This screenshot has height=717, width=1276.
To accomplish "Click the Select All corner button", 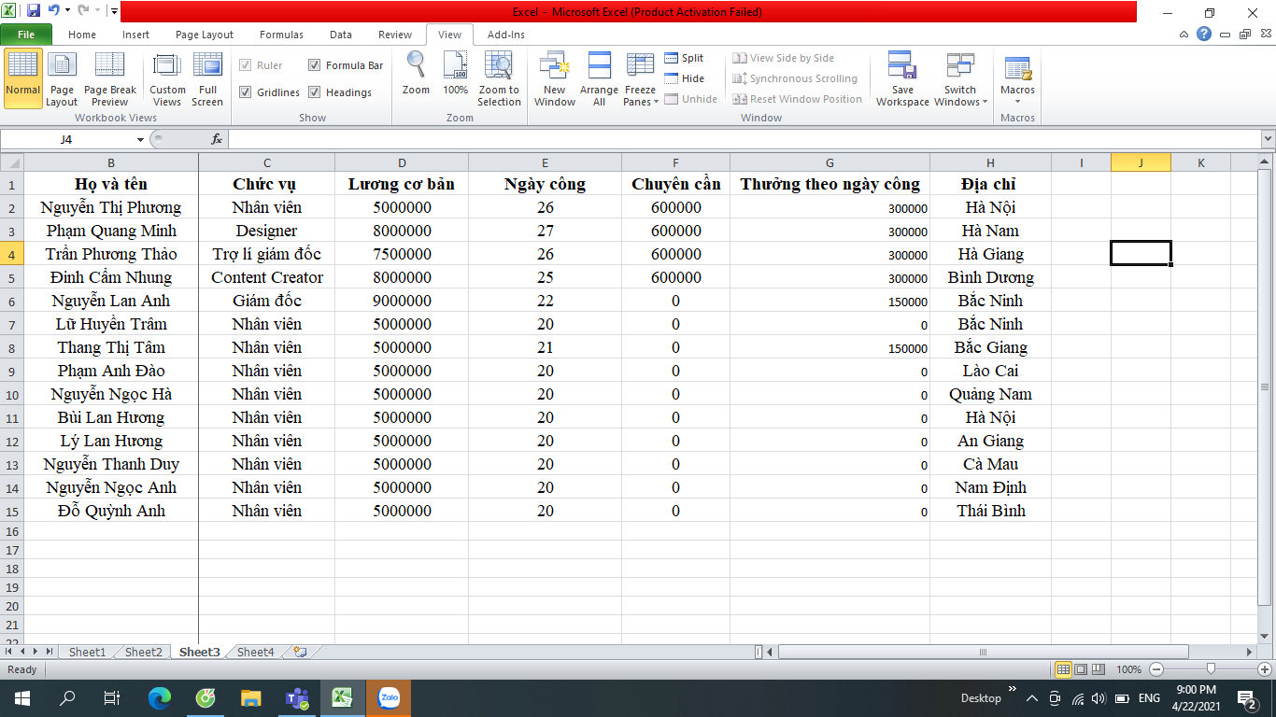I will coord(12,162).
